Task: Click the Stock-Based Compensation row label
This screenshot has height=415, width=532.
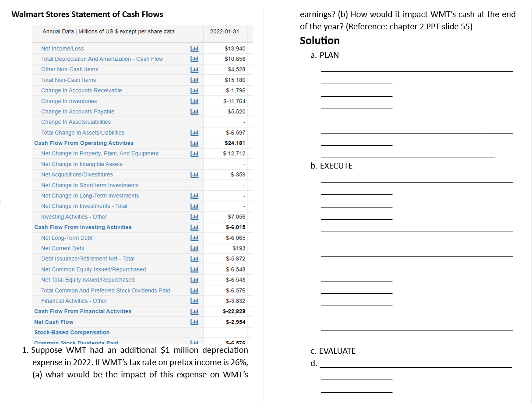Action: 71,332
